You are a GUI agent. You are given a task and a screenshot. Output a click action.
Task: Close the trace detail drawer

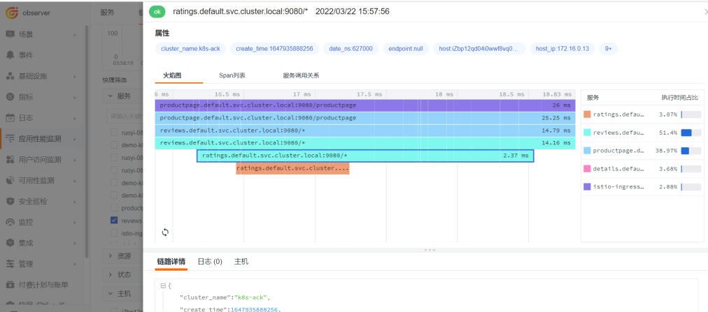point(705,13)
